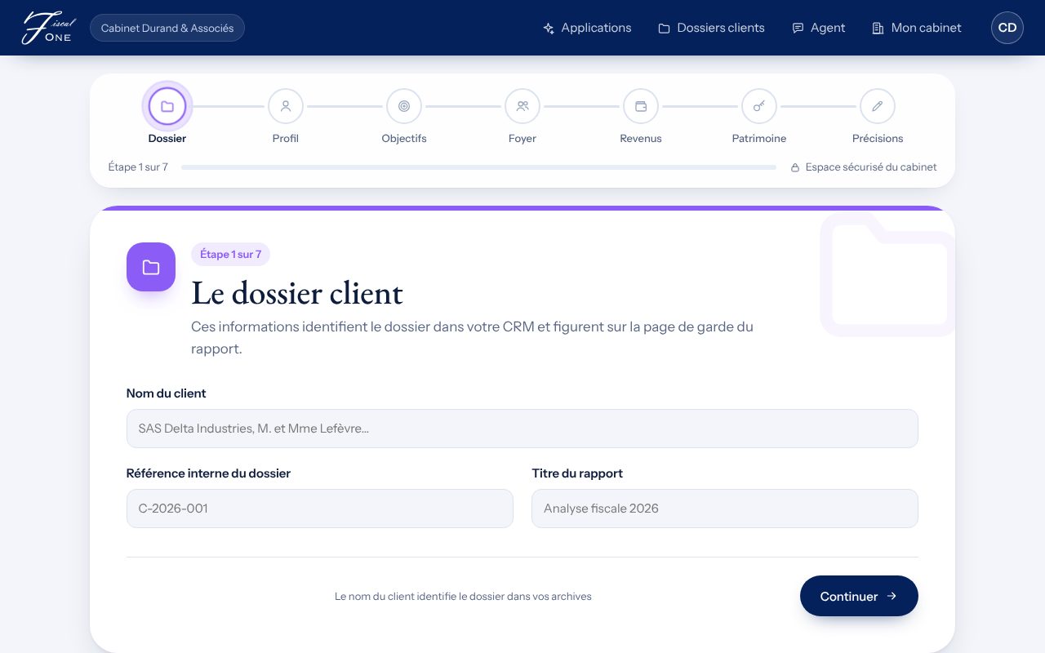Jump to the Profil step icon
Image resolution: width=1045 pixels, height=653 pixels.
(x=286, y=106)
